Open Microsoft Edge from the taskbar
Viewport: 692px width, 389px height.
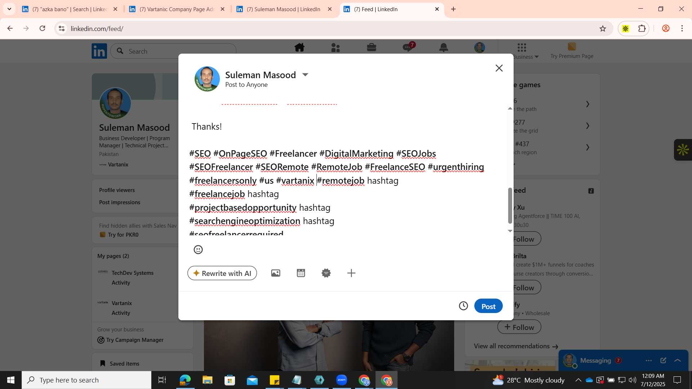(185, 380)
